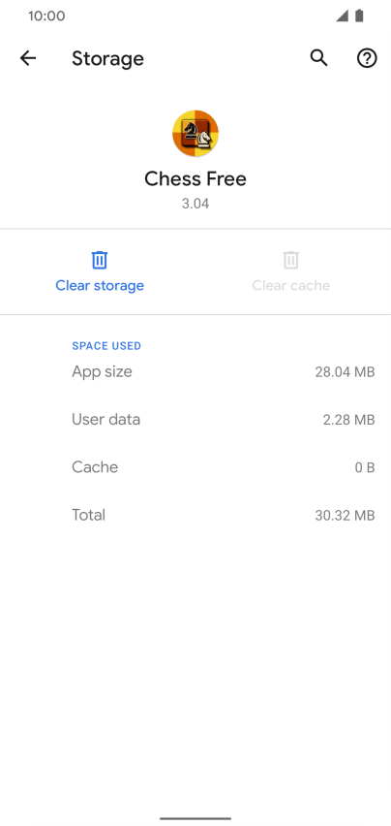
Task: Tap the version number 3.04
Action: tap(195, 204)
